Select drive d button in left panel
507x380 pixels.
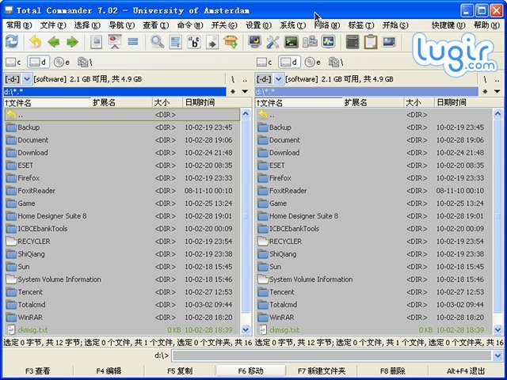[x=38, y=62]
